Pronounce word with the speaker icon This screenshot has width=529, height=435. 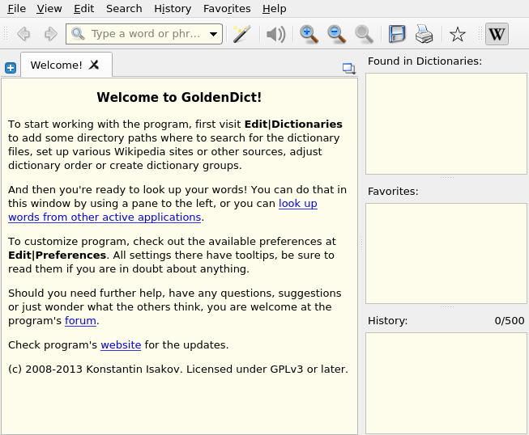(275, 34)
